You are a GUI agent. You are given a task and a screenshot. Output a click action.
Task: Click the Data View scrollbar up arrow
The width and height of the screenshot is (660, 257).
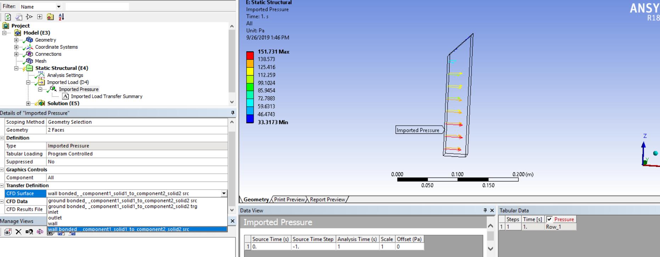point(490,226)
